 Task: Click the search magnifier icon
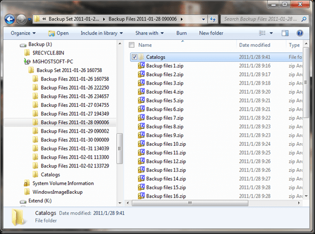coord(304,19)
